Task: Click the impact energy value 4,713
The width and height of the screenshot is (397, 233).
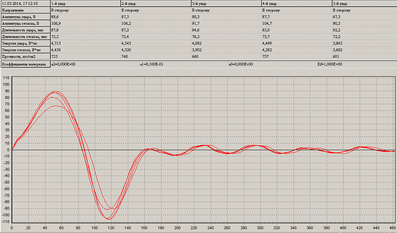Action: point(56,44)
